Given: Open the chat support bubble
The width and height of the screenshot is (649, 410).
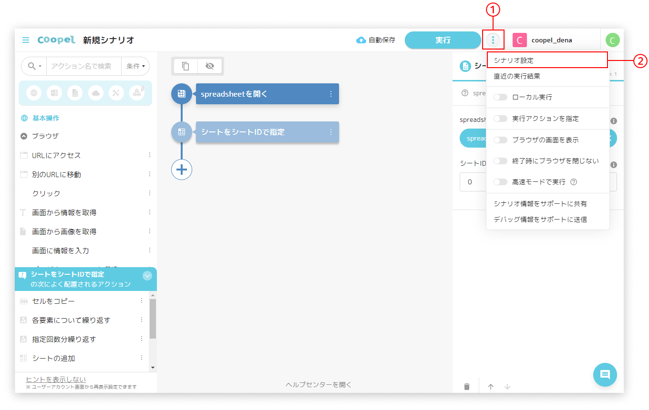Looking at the screenshot, I should point(605,375).
